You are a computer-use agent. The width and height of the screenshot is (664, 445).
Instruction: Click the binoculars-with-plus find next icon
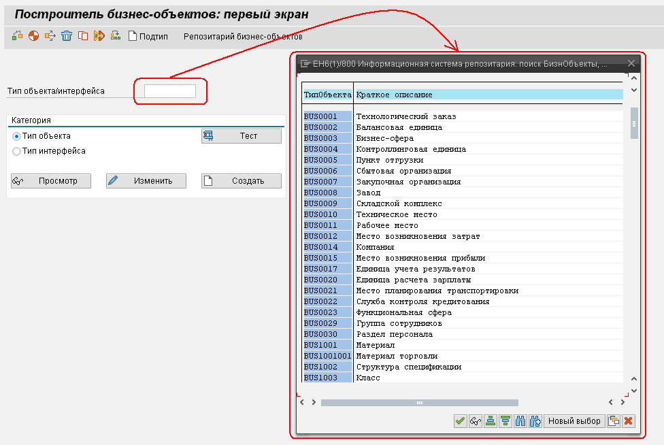pos(535,421)
